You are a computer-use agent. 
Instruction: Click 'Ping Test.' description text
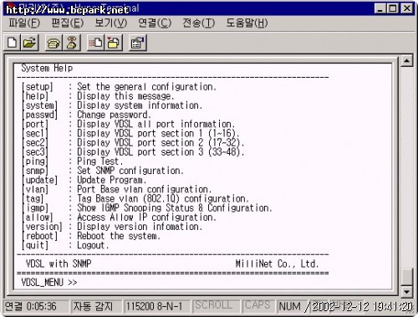(x=100, y=161)
